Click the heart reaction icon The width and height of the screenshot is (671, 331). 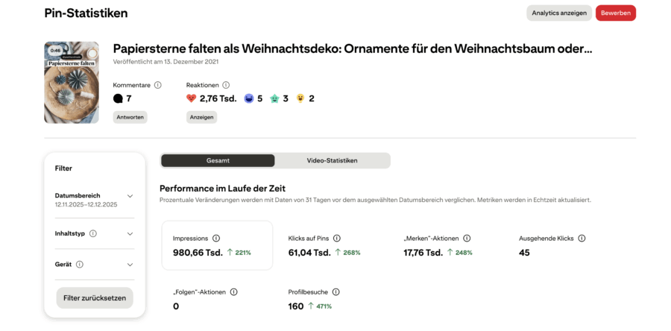point(192,98)
